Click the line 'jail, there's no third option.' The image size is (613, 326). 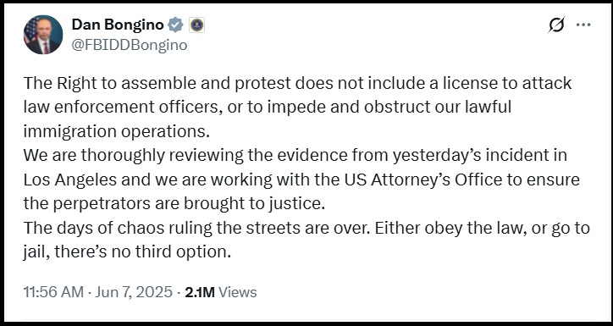[128, 252]
